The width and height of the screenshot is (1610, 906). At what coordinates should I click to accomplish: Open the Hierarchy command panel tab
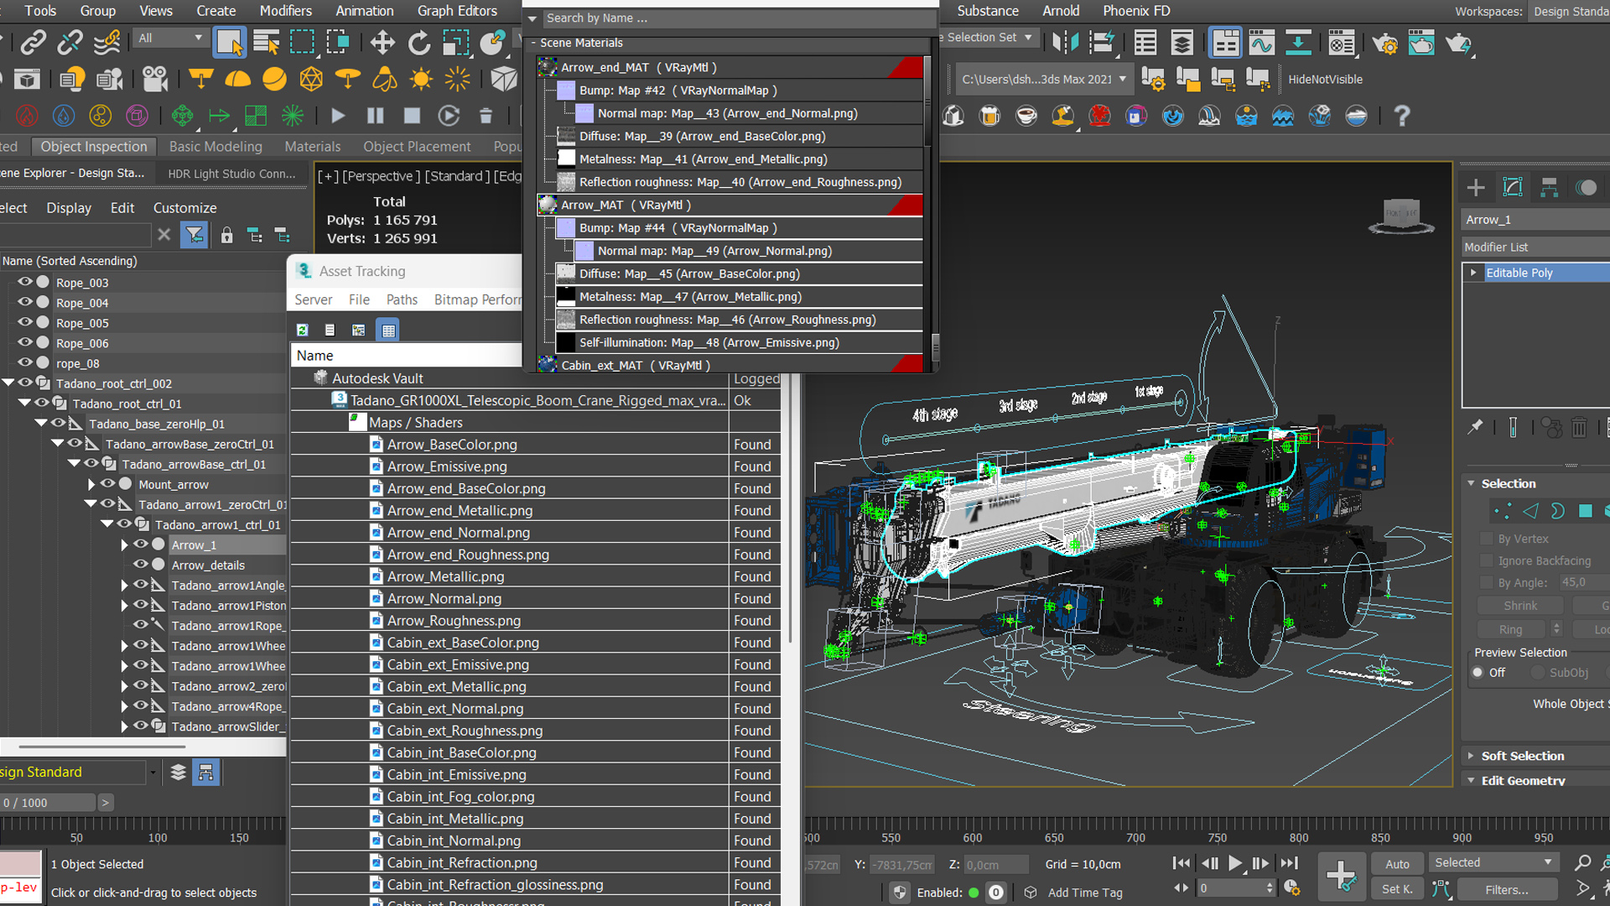(x=1549, y=187)
